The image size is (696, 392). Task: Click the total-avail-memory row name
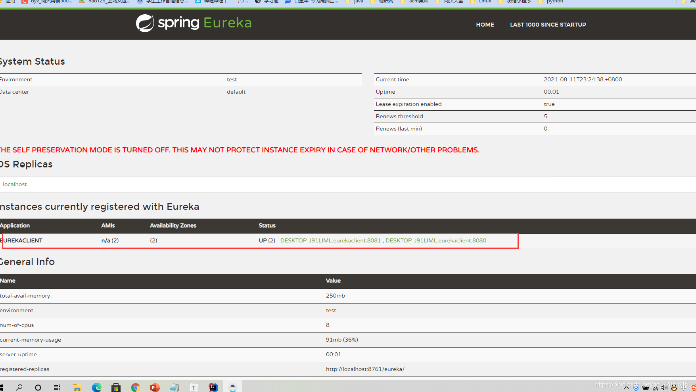[x=25, y=296]
